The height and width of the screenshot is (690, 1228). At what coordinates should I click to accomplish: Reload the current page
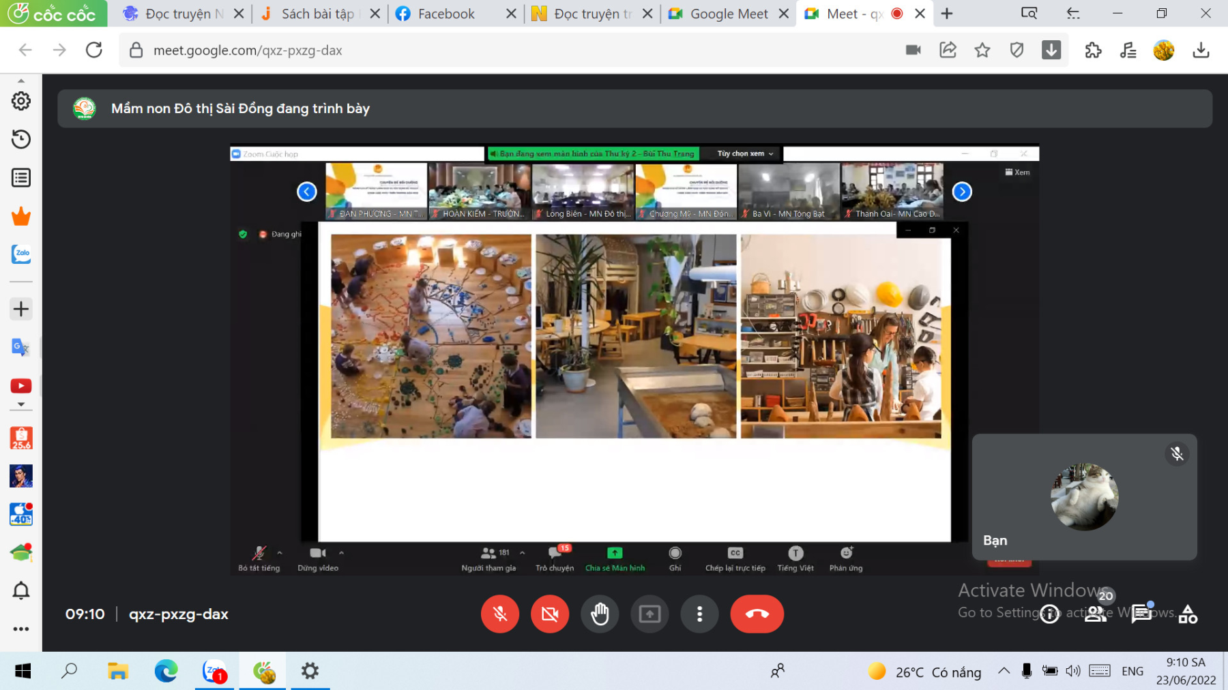coord(94,50)
